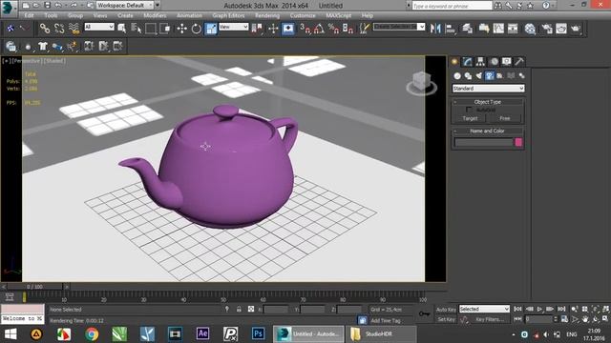The image size is (611, 343).
Task: Open the 'Standard' category dropdown
Action: [x=488, y=89]
